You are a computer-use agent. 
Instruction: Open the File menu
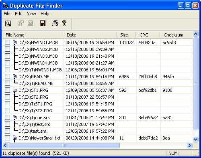[x=7, y=14]
